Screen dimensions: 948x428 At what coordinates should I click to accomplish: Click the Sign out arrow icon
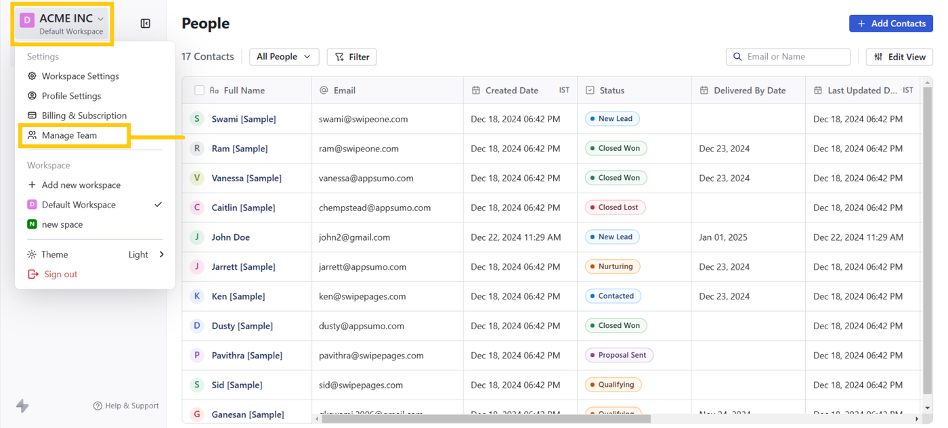(x=33, y=275)
